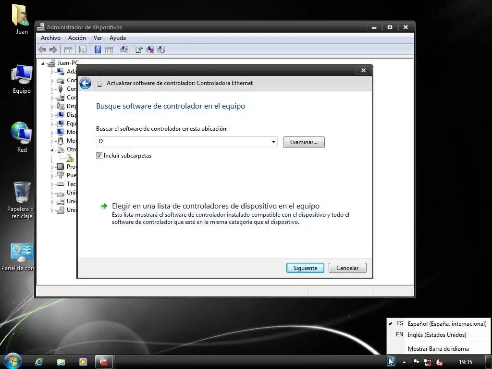Click the Show desktop button at taskbar end
The width and height of the screenshot is (492, 369).
coord(489,362)
